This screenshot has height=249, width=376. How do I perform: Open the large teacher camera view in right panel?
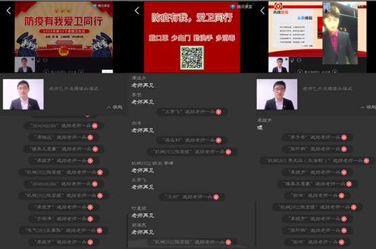click(277, 94)
